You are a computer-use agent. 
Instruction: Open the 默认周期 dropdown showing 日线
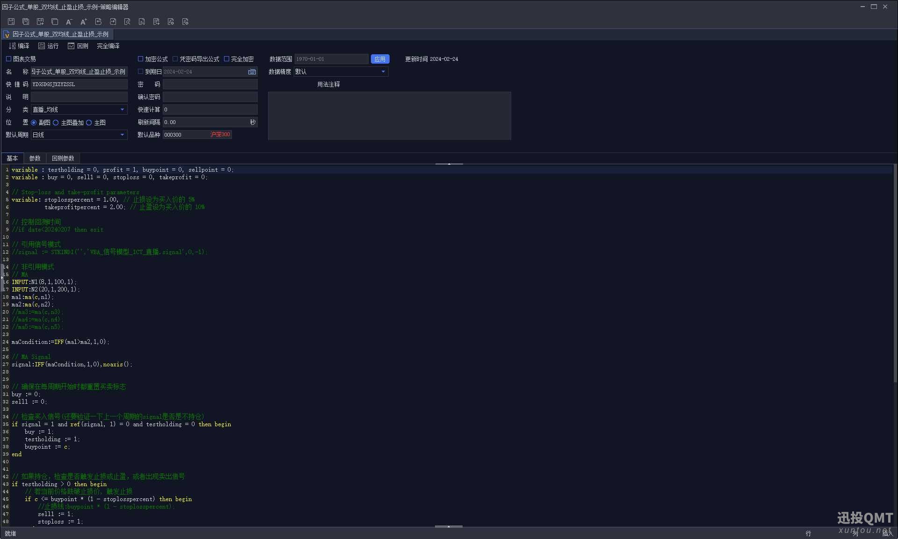coord(79,135)
